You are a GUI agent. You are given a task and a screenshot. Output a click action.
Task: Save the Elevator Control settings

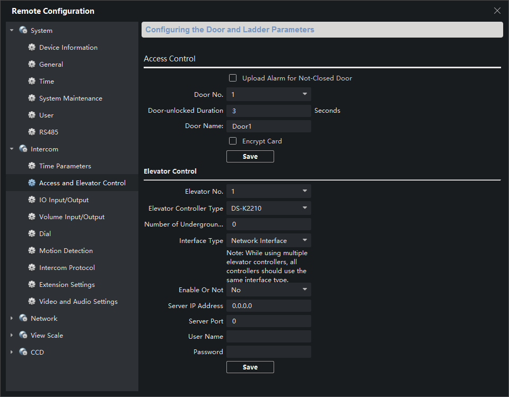tap(250, 367)
